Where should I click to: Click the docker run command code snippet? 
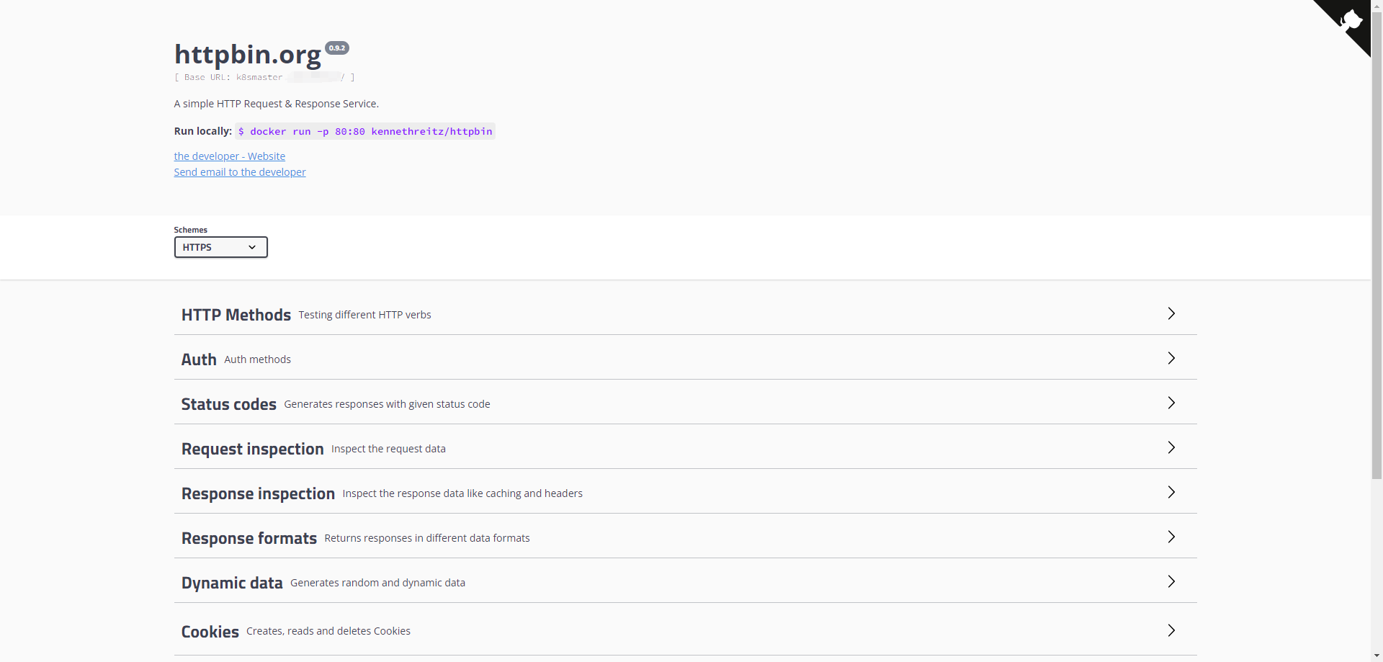coord(365,131)
